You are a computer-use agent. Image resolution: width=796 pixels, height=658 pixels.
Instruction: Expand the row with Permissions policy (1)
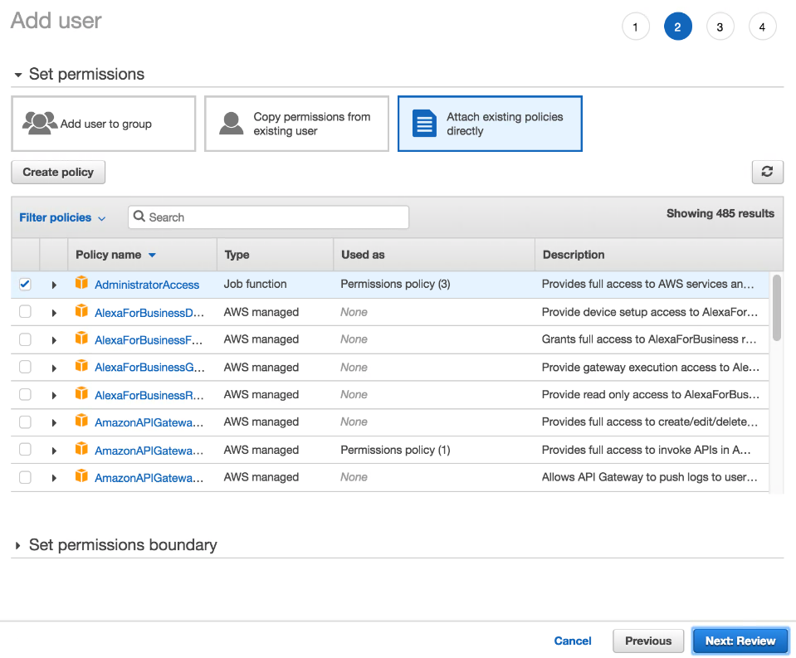54,451
